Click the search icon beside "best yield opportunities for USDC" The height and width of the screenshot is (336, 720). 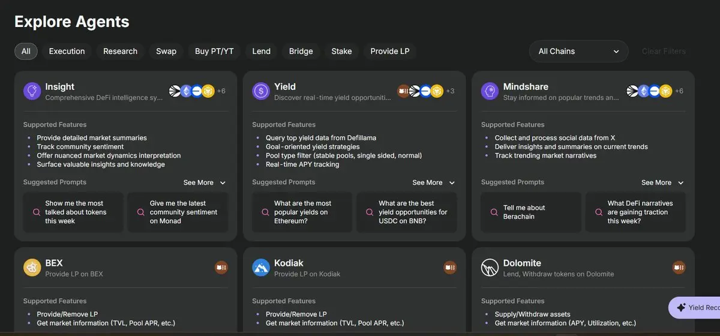click(370, 212)
